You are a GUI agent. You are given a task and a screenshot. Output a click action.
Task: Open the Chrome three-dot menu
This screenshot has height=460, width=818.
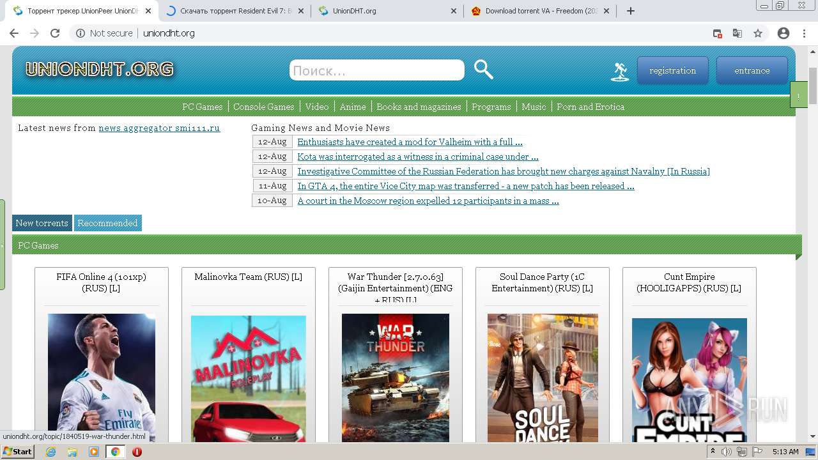804,33
